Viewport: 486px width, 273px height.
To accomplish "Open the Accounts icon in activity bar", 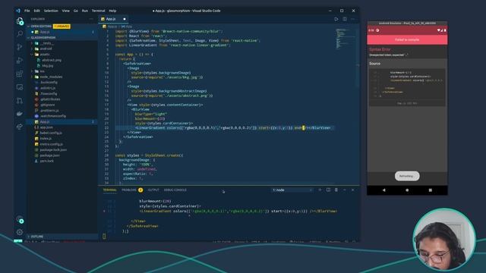I will click(20, 219).
